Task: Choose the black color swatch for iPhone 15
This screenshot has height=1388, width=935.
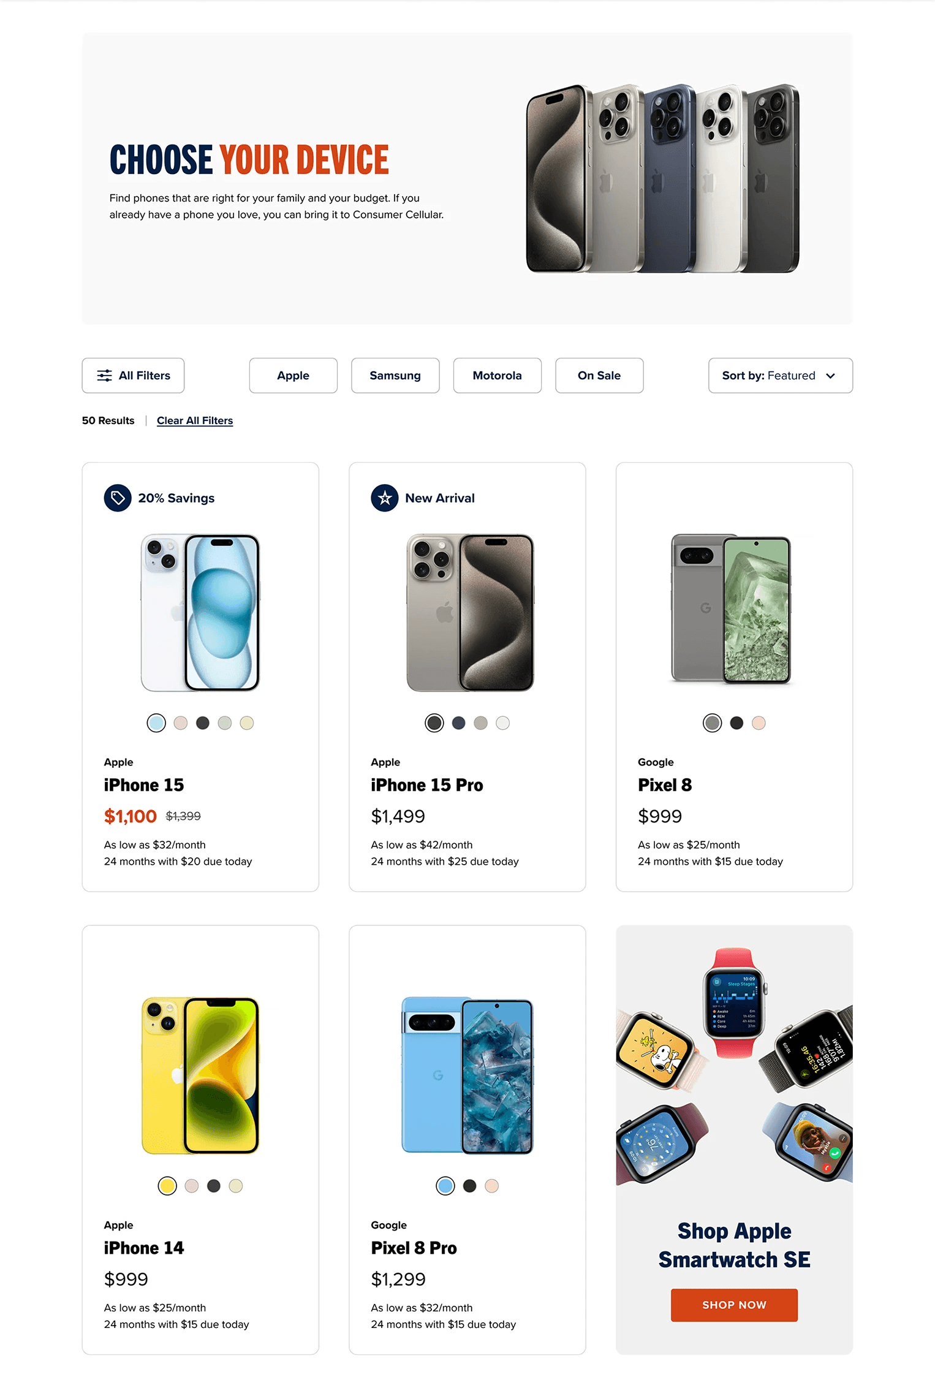Action: tap(203, 723)
